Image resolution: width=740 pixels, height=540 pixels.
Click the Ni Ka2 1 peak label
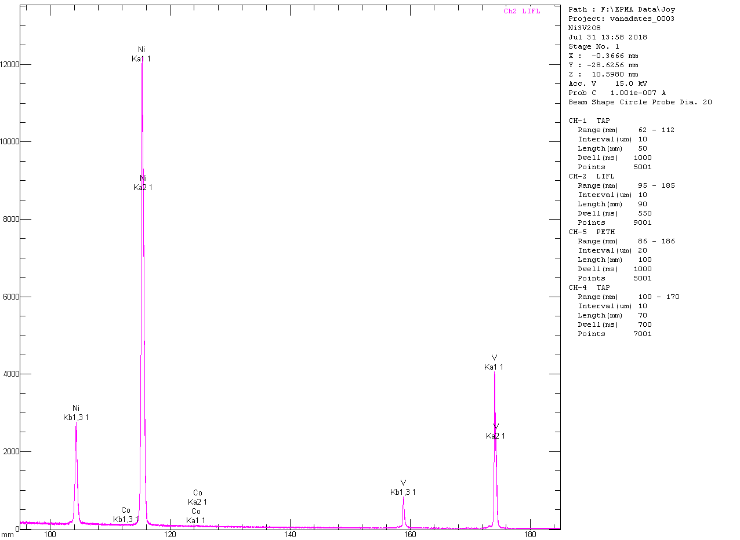coord(143,183)
